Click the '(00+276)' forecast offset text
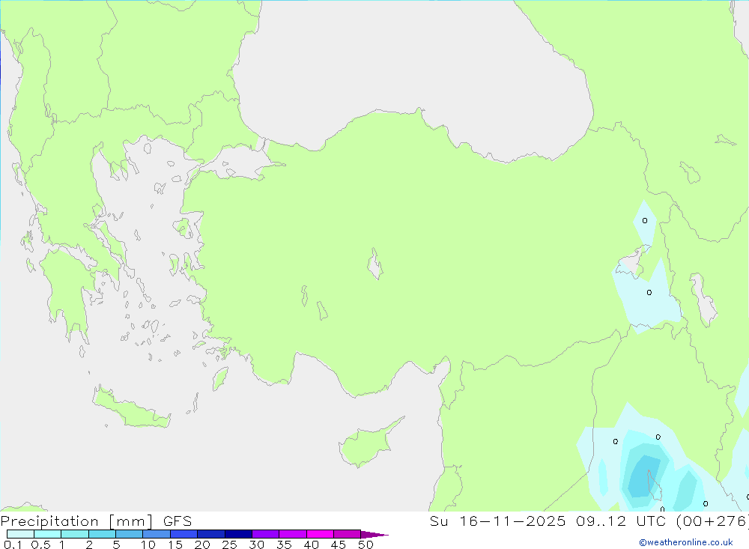Viewport: 749px width, 549px height. (x=713, y=521)
